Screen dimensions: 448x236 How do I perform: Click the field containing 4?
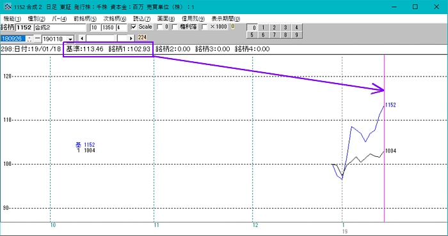point(121,27)
